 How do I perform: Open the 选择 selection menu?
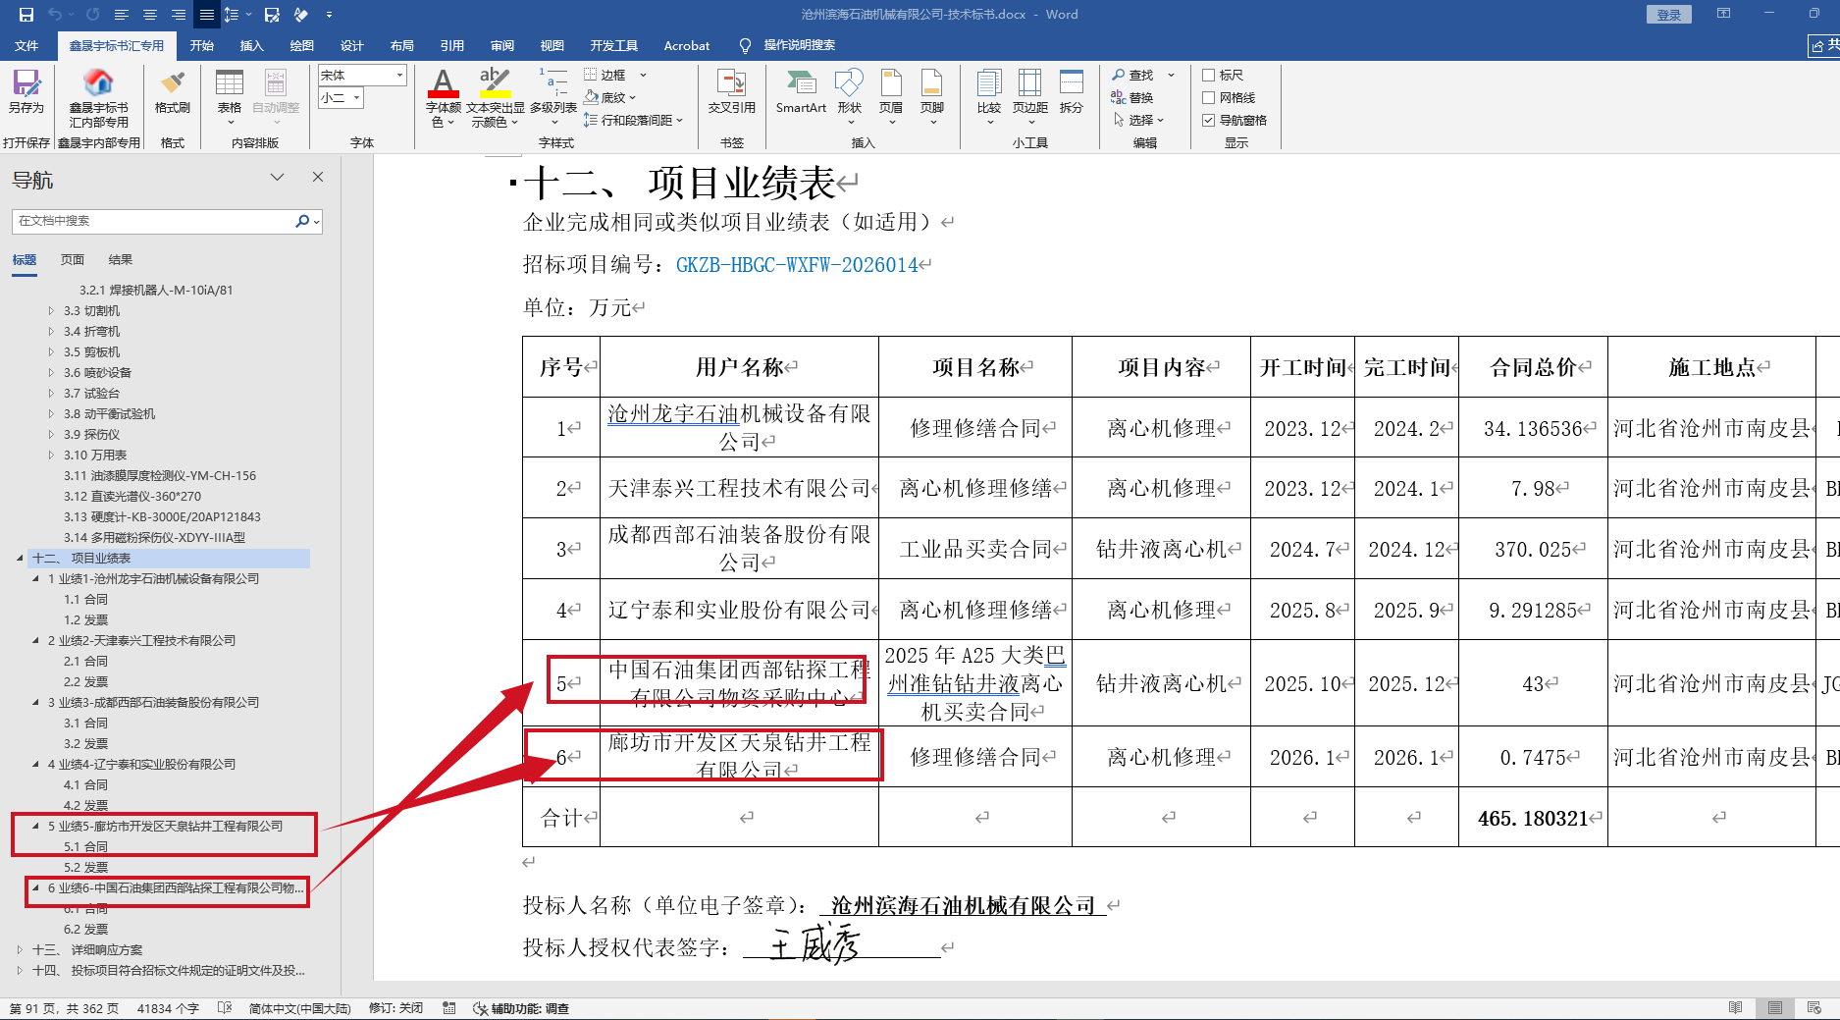(1138, 120)
